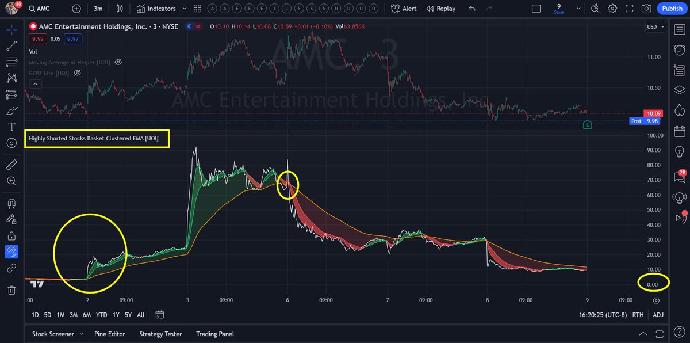
Task: Enter fullscreen mode
Action: click(630, 9)
